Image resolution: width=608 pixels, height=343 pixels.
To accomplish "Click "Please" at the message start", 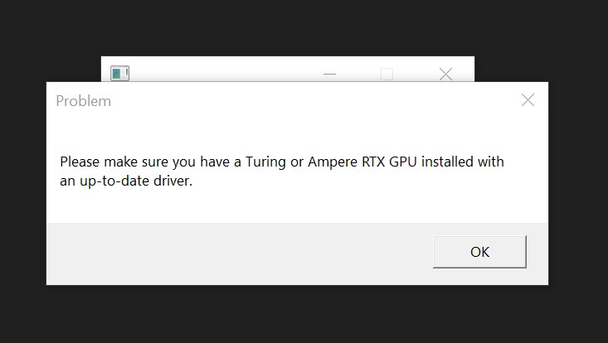I will point(79,162).
